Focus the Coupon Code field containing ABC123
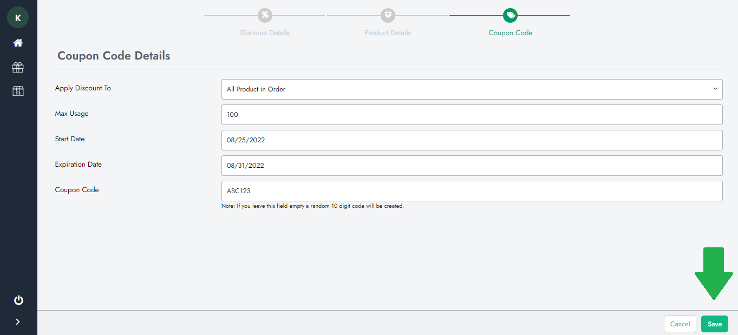738x335 pixels. (472, 191)
